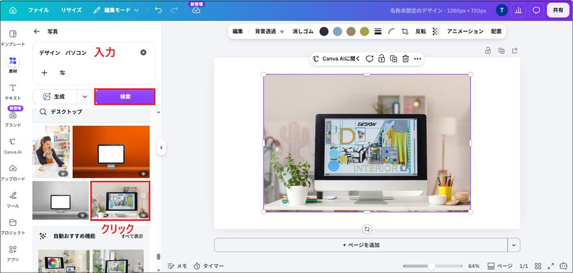This screenshot has width=573, height=273.
Task: Expand dropdown beside ページを追加
Action: 514,245
